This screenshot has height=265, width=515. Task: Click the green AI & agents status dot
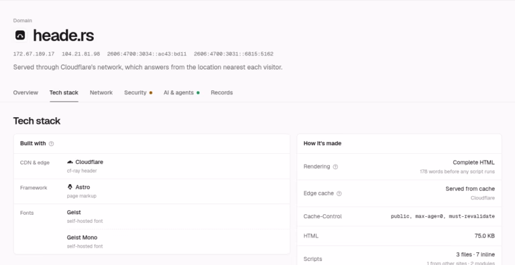point(198,93)
